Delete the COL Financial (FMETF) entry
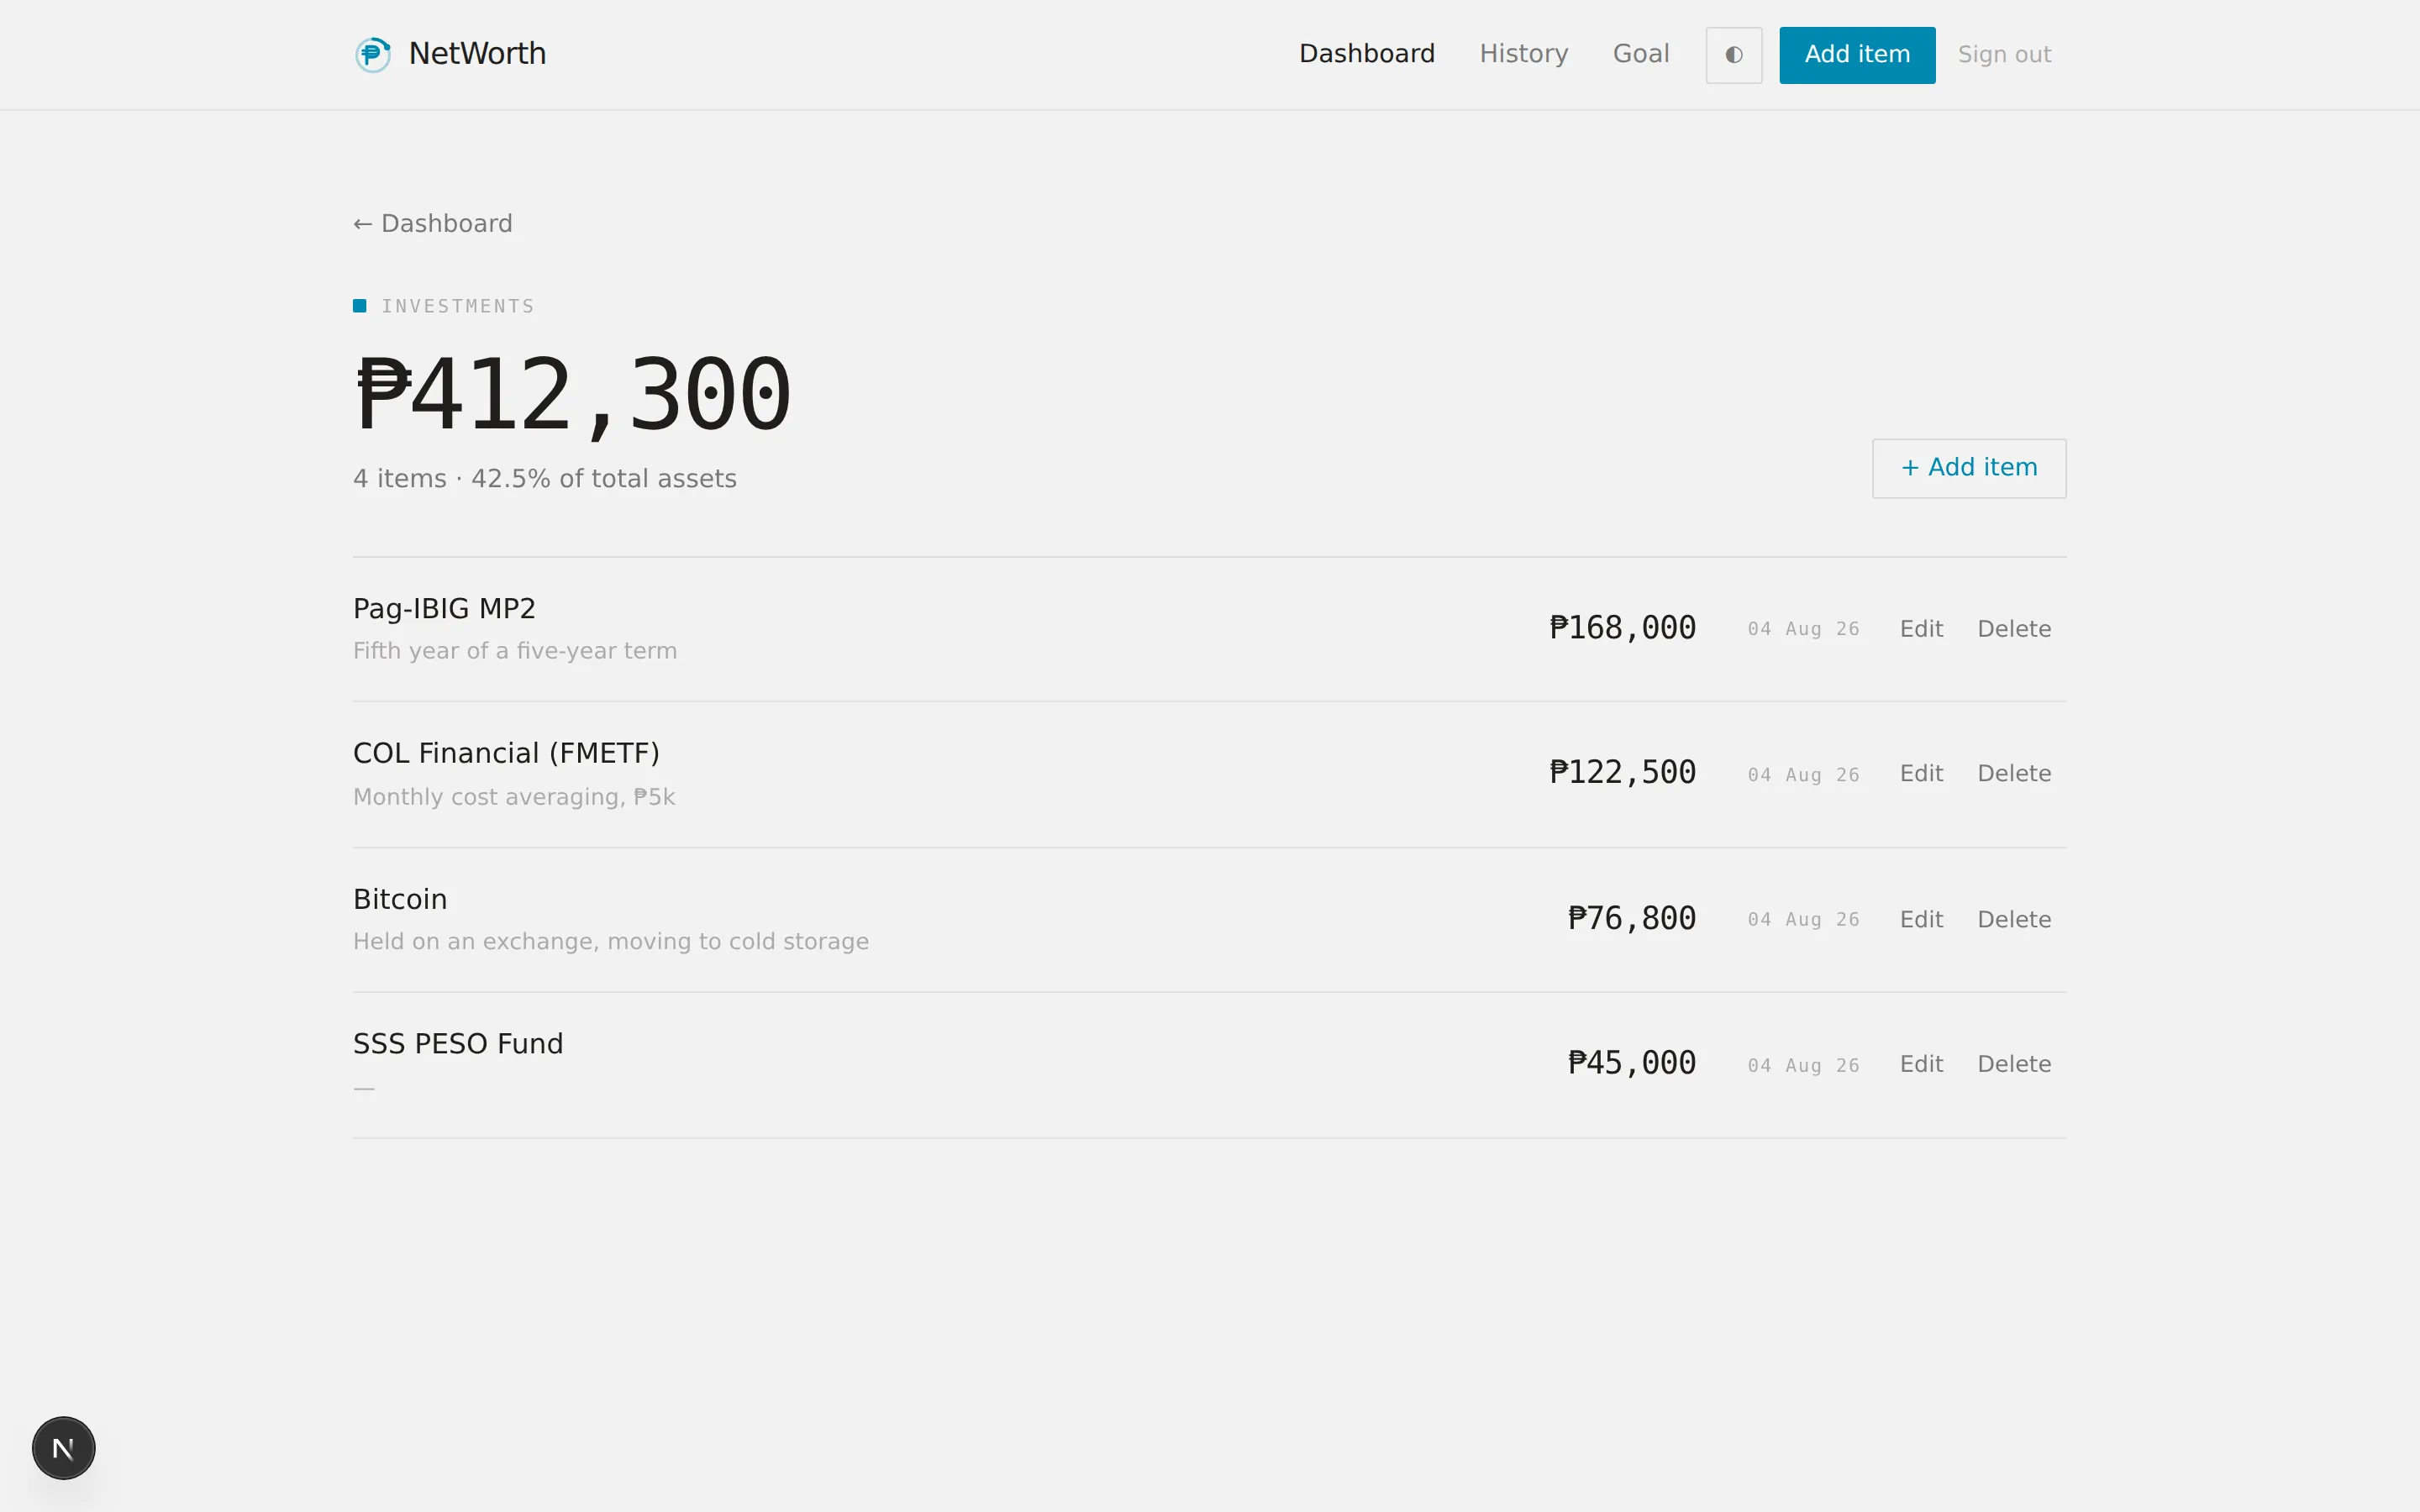The width and height of the screenshot is (2420, 1512). 2014,773
